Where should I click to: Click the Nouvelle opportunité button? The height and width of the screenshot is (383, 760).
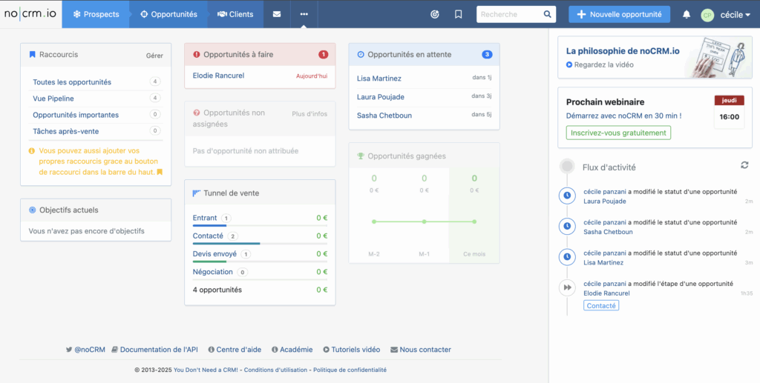click(619, 14)
